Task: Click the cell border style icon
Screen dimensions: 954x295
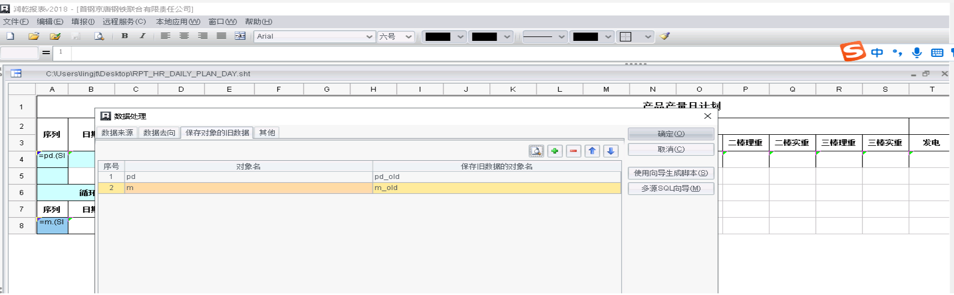Action: point(626,36)
